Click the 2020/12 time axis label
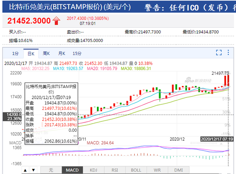Image resolution: width=236 pixels, height=174 pixels. click(177, 139)
